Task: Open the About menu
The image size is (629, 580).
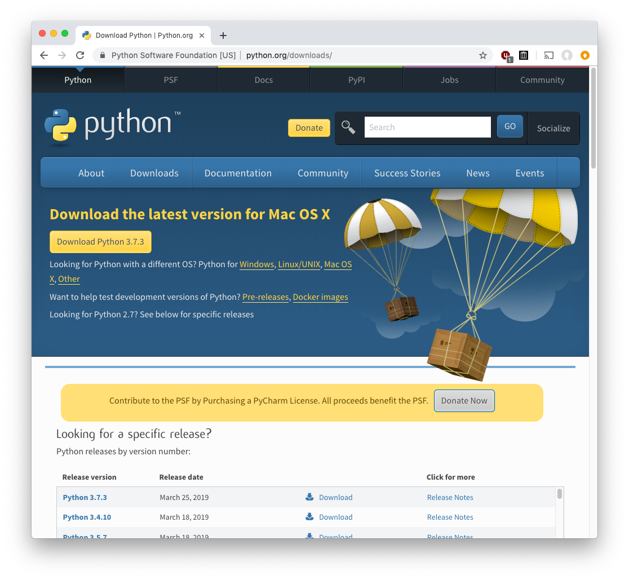Action: click(x=91, y=173)
